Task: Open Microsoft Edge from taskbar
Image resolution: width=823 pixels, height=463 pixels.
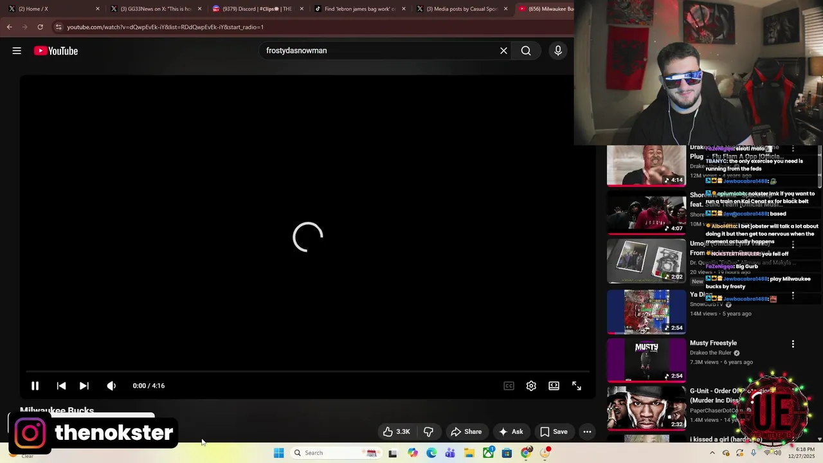Action: (x=431, y=453)
